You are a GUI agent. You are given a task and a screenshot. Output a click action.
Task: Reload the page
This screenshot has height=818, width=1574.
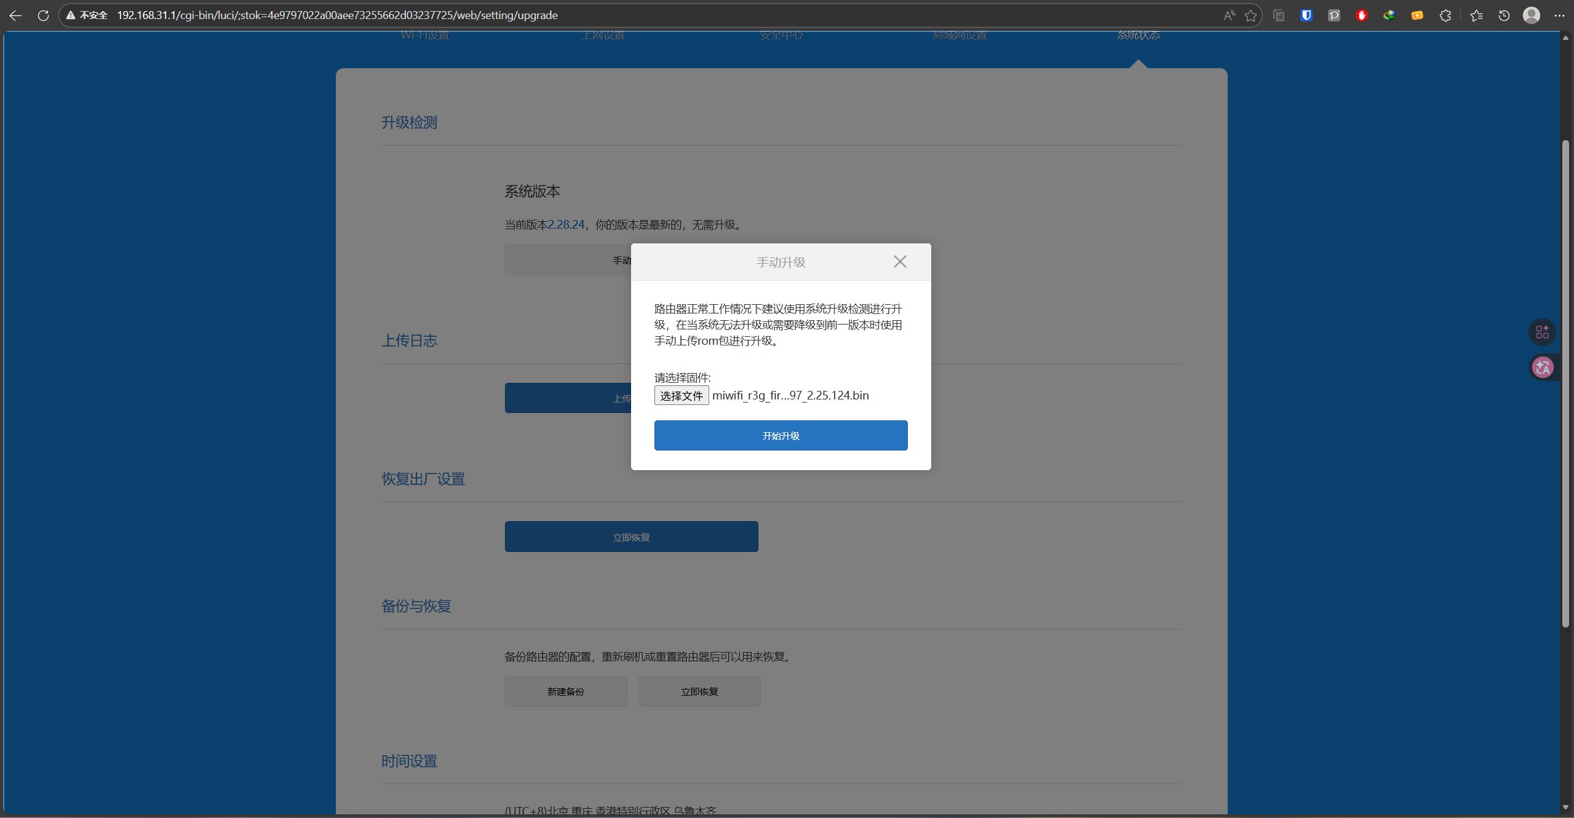(43, 15)
